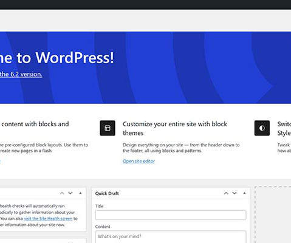
Task: Click the Quick Draft panel heading
Action: click(x=107, y=193)
